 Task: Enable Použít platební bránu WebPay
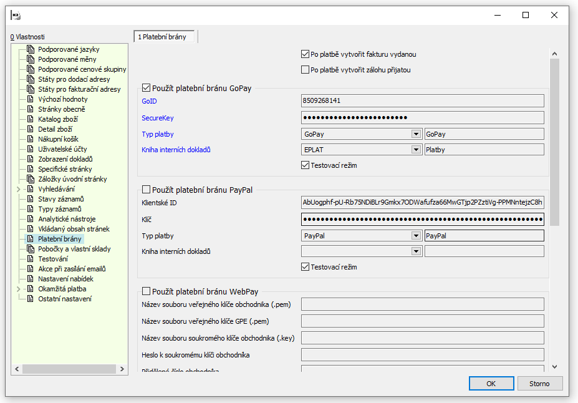(x=146, y=291)
